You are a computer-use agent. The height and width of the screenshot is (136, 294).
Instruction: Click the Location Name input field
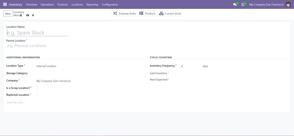(37, 33)
